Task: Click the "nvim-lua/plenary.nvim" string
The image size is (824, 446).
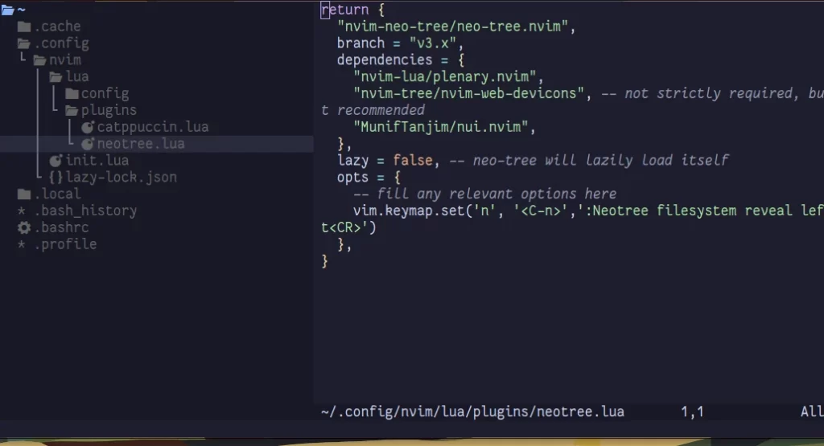Action: click(x=445, y=76)
